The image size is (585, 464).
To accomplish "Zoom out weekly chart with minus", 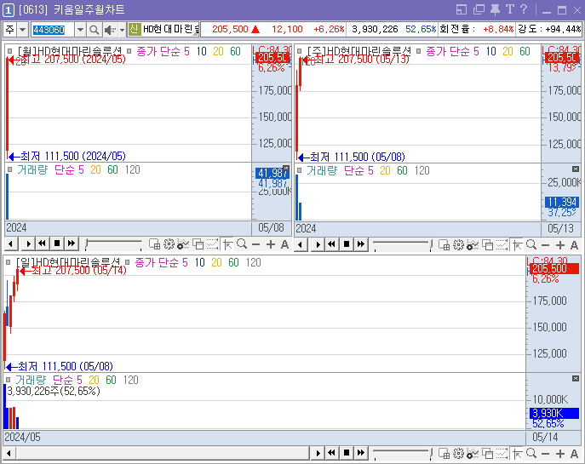I will point(546,244).
